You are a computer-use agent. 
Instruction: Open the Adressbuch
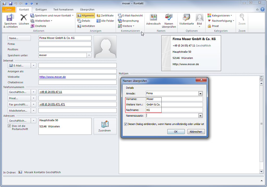153,20
